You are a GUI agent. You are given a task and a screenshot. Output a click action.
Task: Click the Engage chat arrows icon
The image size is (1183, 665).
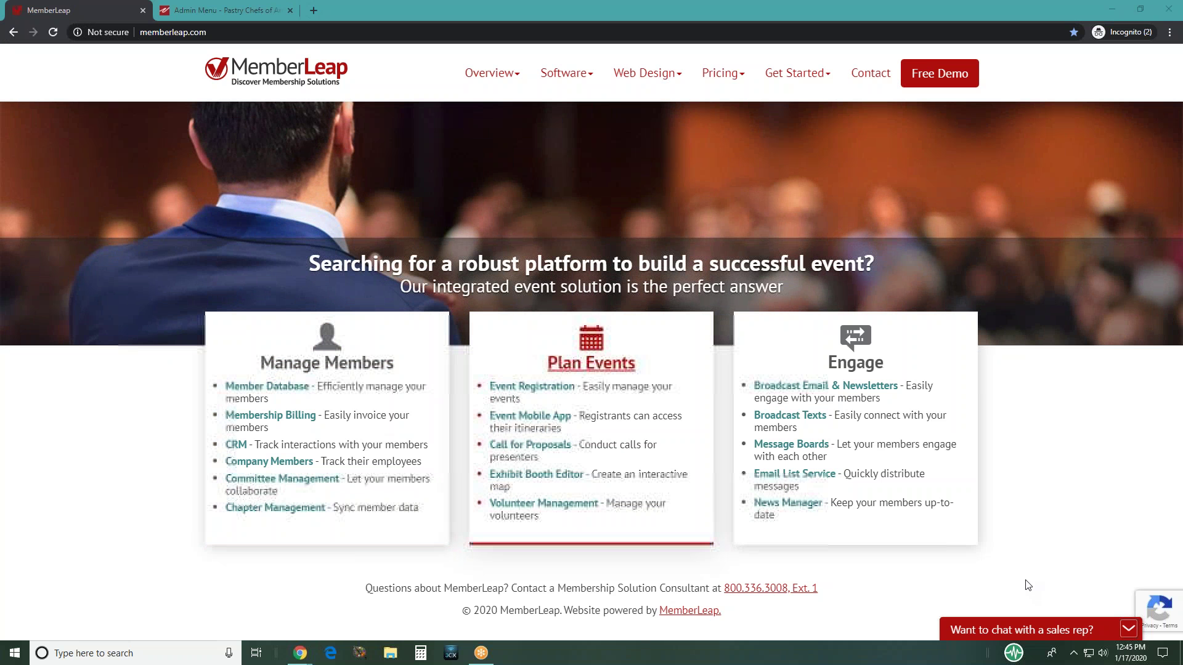point(855,337)
